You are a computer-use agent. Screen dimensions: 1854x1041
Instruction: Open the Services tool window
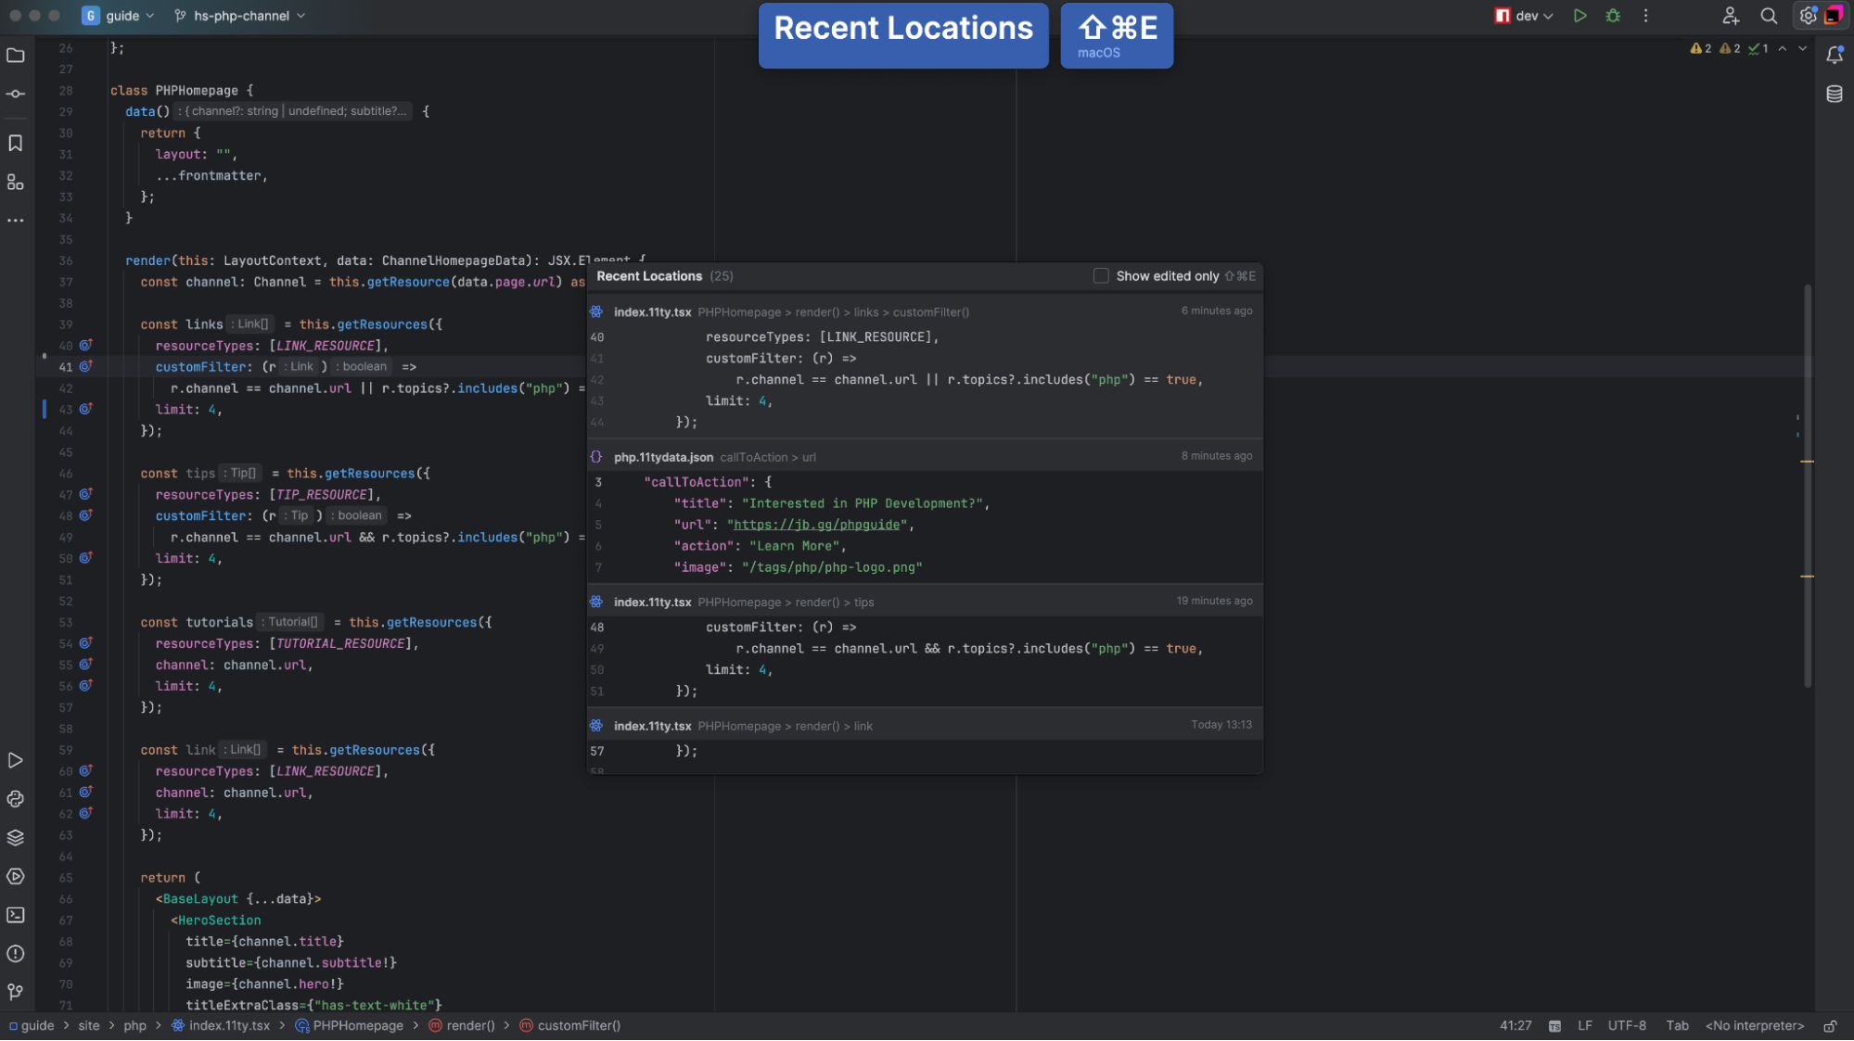(x=16, y=876)
